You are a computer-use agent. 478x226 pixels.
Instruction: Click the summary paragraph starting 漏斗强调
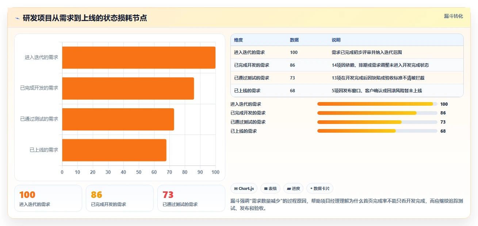347,205
